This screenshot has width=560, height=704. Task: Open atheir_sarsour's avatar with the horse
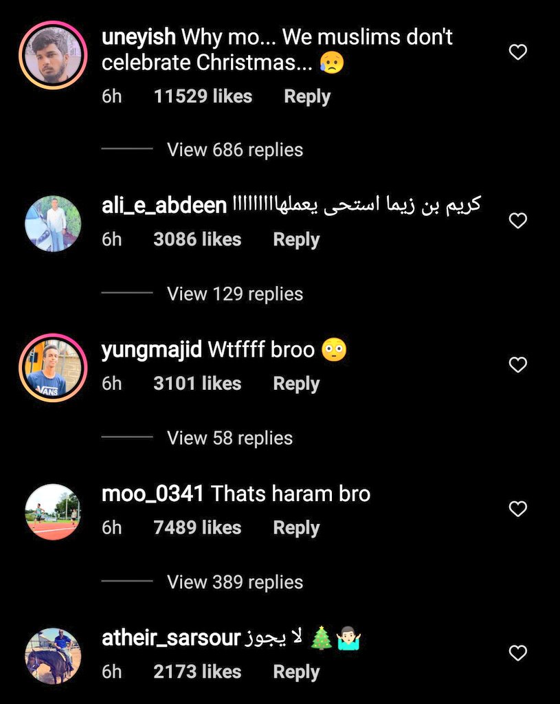pyautogui.click(x=53, y=656)
